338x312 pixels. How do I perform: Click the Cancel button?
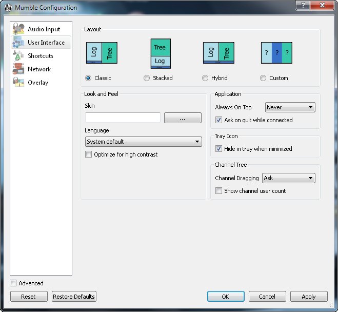[267, 297]
